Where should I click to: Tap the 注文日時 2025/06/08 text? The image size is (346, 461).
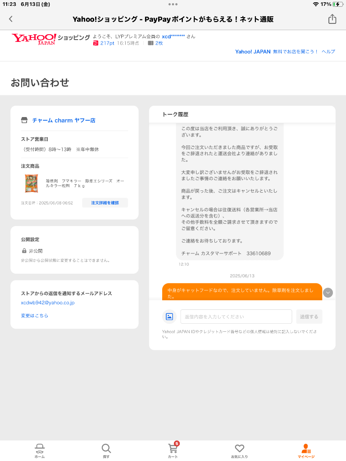coord(47,203)
